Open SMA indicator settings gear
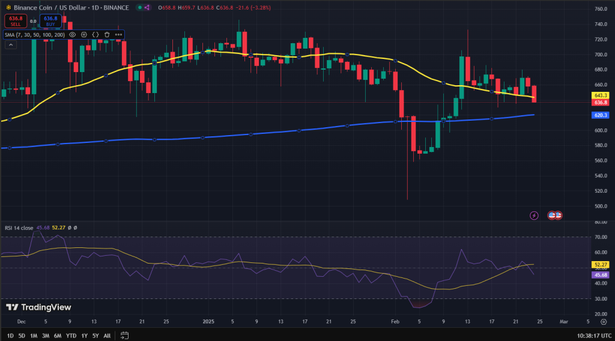Viewport: 615px width, 341px height. point(83,34)
